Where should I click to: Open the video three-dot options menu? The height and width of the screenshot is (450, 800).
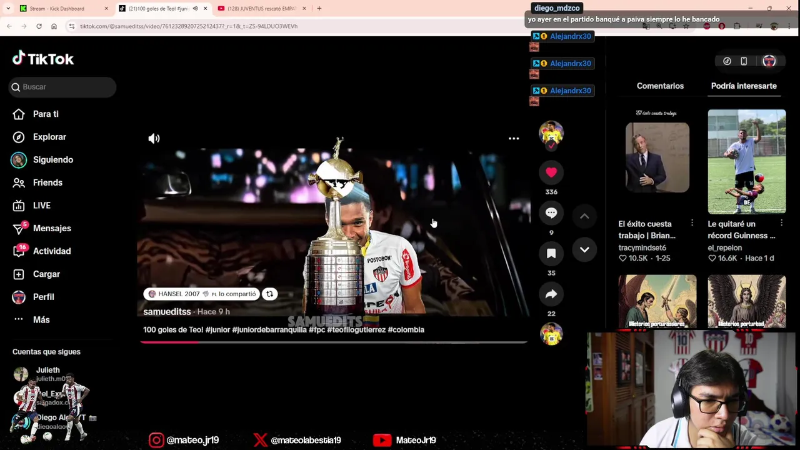point(514,138)
